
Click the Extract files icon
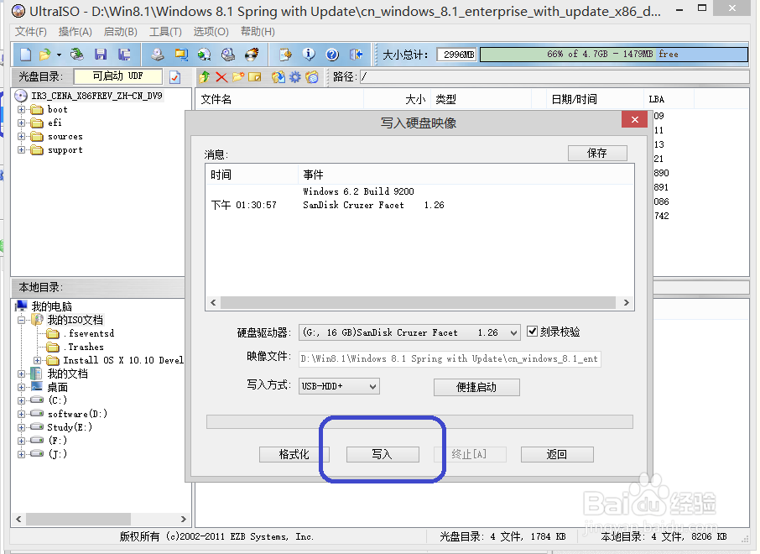coord(278,76)
